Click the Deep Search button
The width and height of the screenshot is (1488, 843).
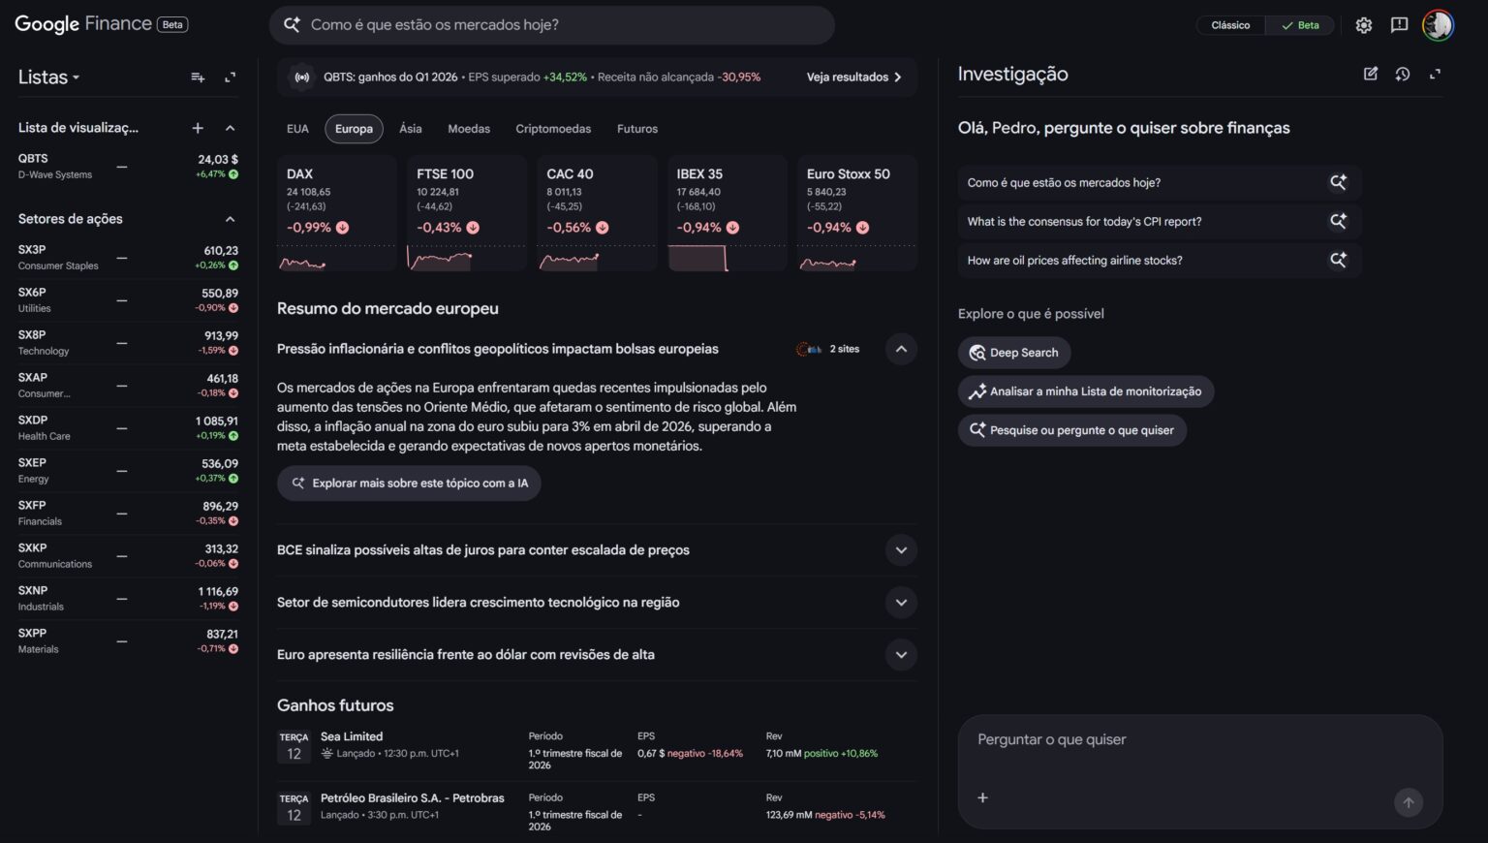click(x=1014, y=353)
